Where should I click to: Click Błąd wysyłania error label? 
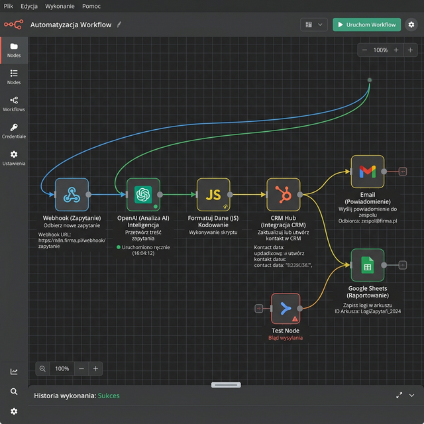pyautogui.click(x=286, y=338)
